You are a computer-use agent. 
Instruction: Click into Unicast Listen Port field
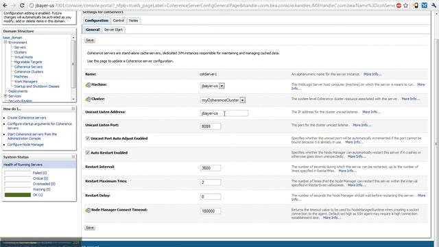pyautogui.click(x=211, y=126)
